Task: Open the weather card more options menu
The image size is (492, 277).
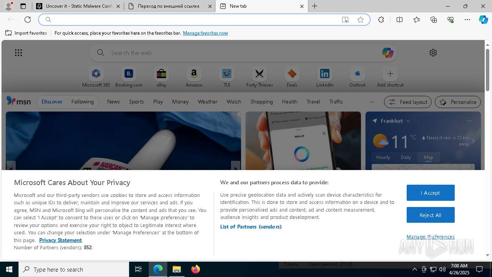Action: 469,121
